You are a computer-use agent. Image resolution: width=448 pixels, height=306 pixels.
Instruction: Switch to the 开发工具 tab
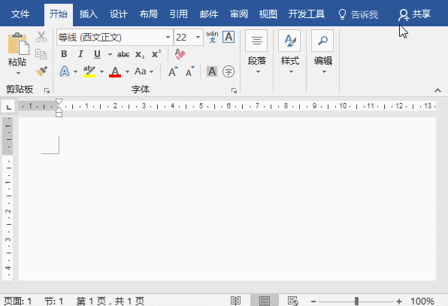[306, 14]
